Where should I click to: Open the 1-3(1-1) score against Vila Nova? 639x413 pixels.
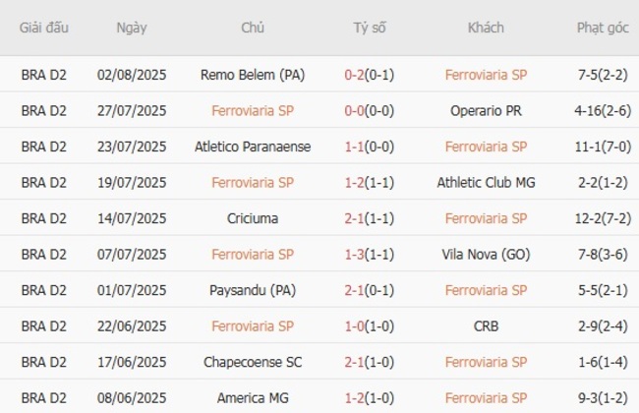[x=370, y=255]
